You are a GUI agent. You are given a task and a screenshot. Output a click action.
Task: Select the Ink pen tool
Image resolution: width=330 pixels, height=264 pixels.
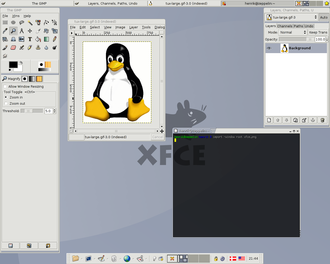pyautogui.click(x=30, y=47)
